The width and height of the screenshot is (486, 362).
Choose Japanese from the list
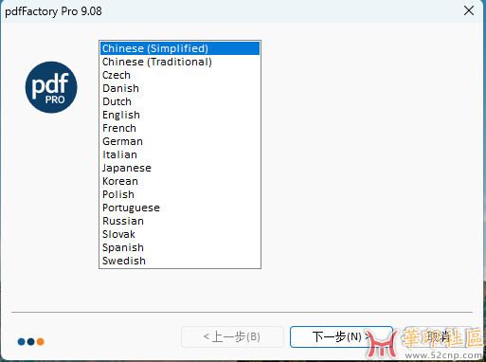pos(180,168)
